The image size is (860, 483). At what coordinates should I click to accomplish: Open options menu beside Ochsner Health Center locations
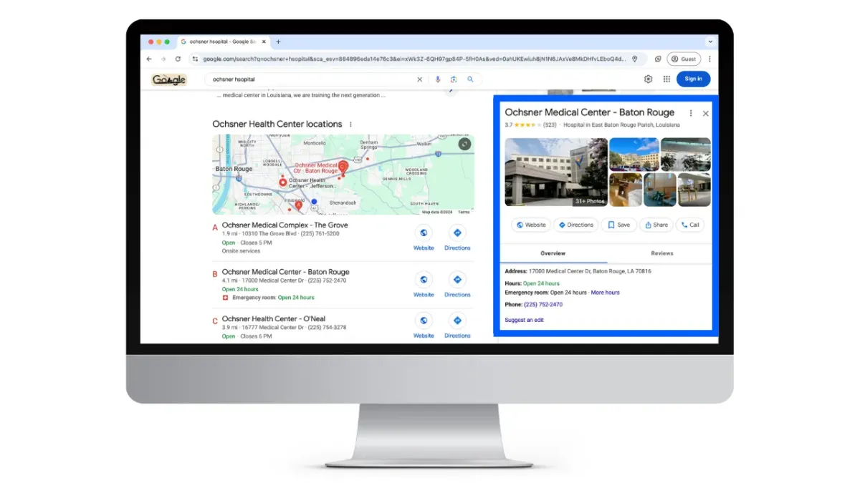click(350, 125)
